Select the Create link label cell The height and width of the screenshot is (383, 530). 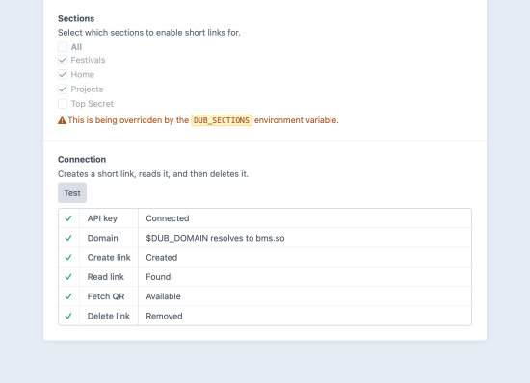(x=109, y=258)
